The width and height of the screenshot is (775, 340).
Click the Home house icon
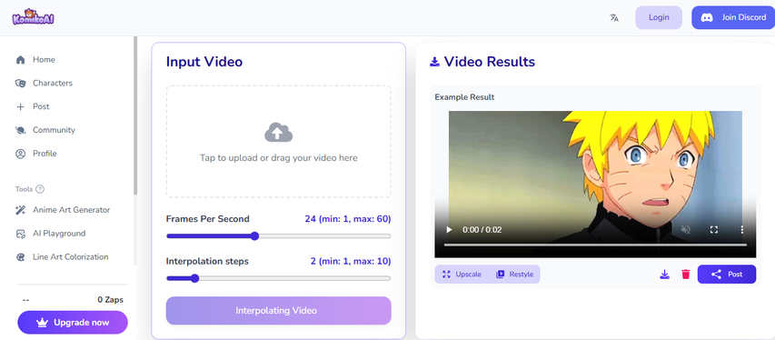point(20,60)
